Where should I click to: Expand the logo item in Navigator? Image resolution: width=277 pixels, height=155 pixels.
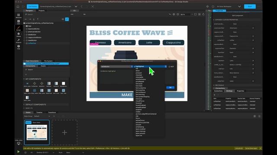coord(25,26)
